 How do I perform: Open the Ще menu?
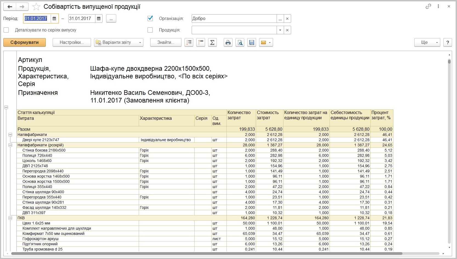pyautogui.click(x=427, y=42)
